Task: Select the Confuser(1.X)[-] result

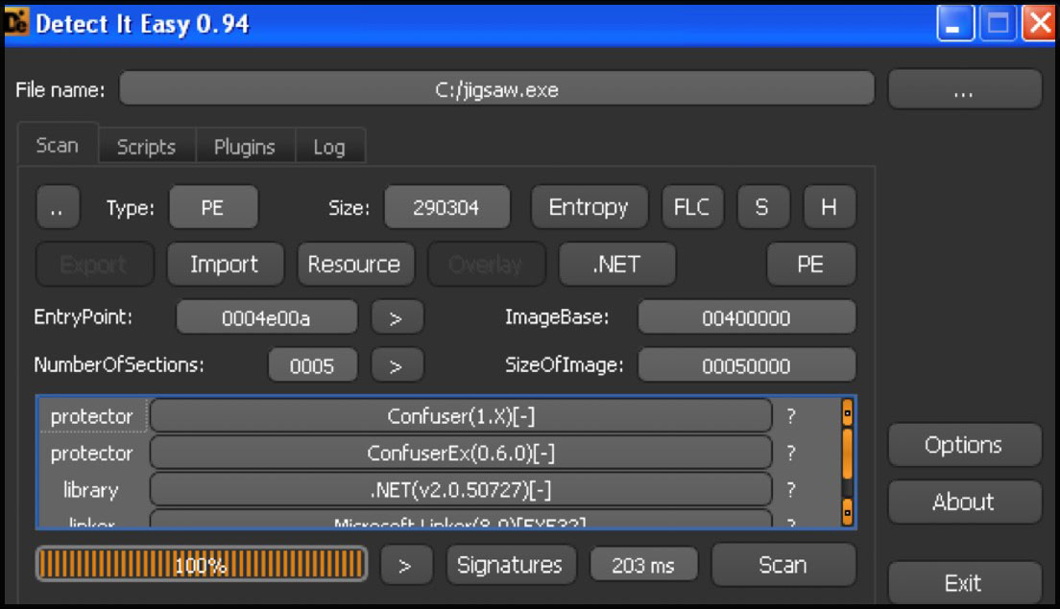Action: tap(460, 416)
